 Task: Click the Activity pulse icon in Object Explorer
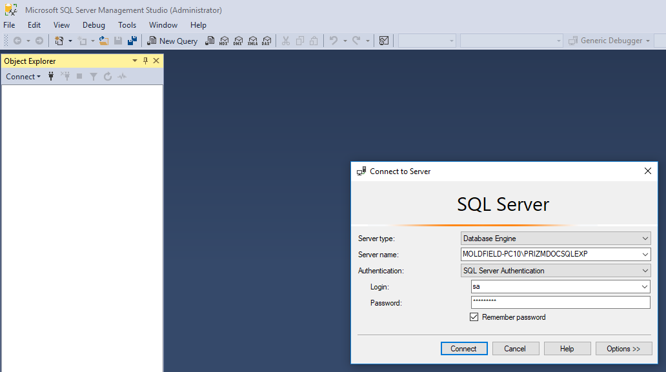(x=122, y=76)
